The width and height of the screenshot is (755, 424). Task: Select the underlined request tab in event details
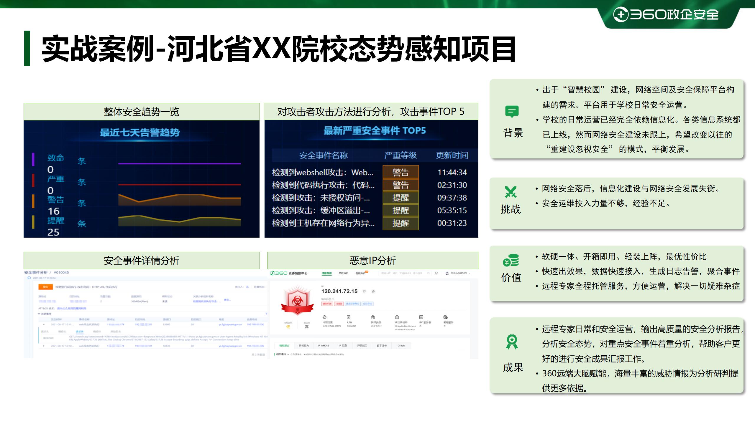[x=80, y=332]
